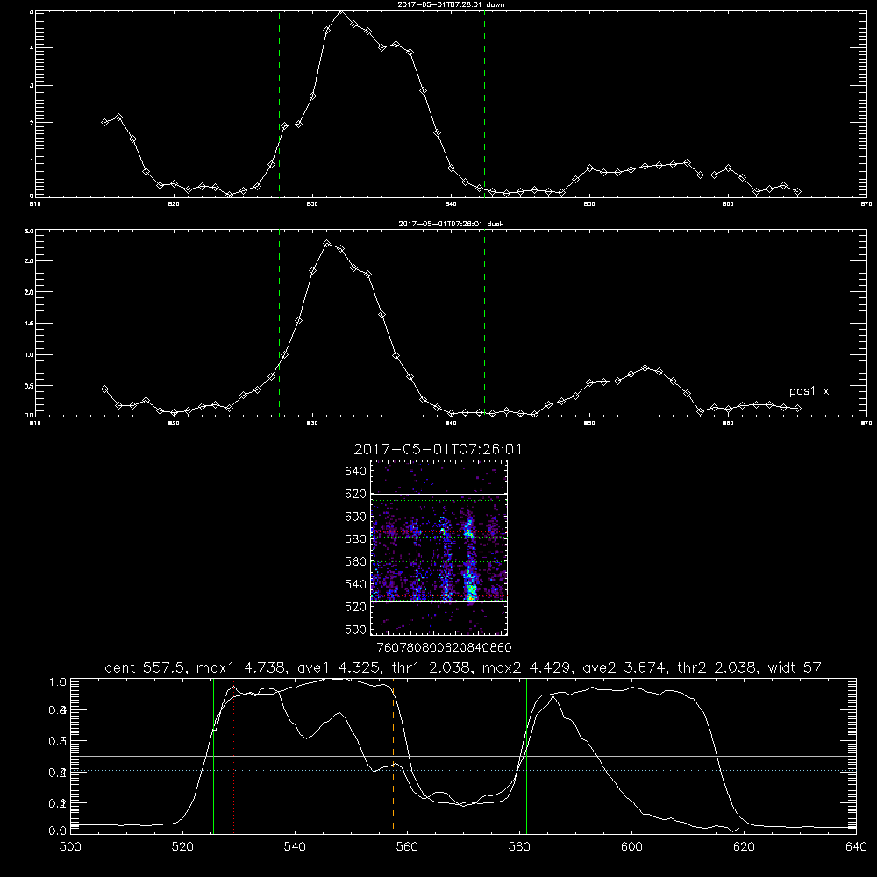This screenshot has height=877, width=877.
Task: Click the lower white line in spectral image
Action: [x=439, y=601]
